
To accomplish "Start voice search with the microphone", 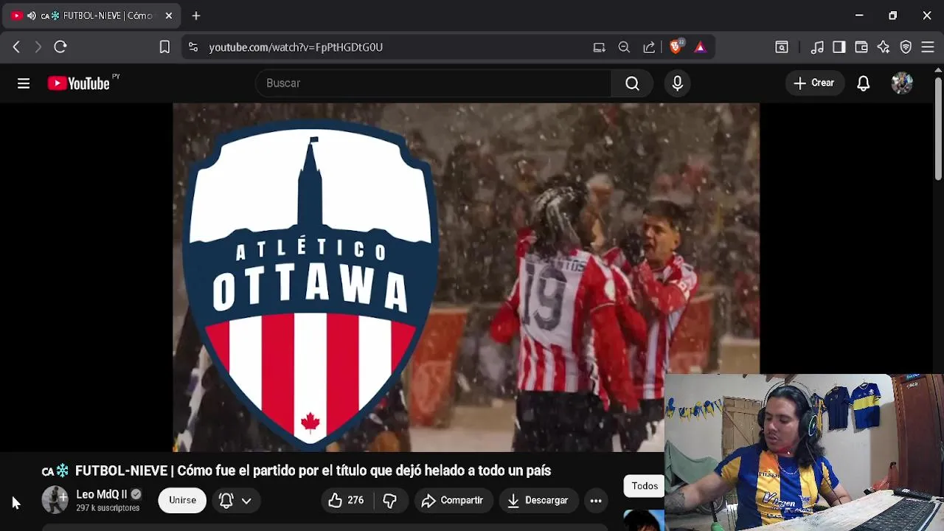I will [678, 83].
